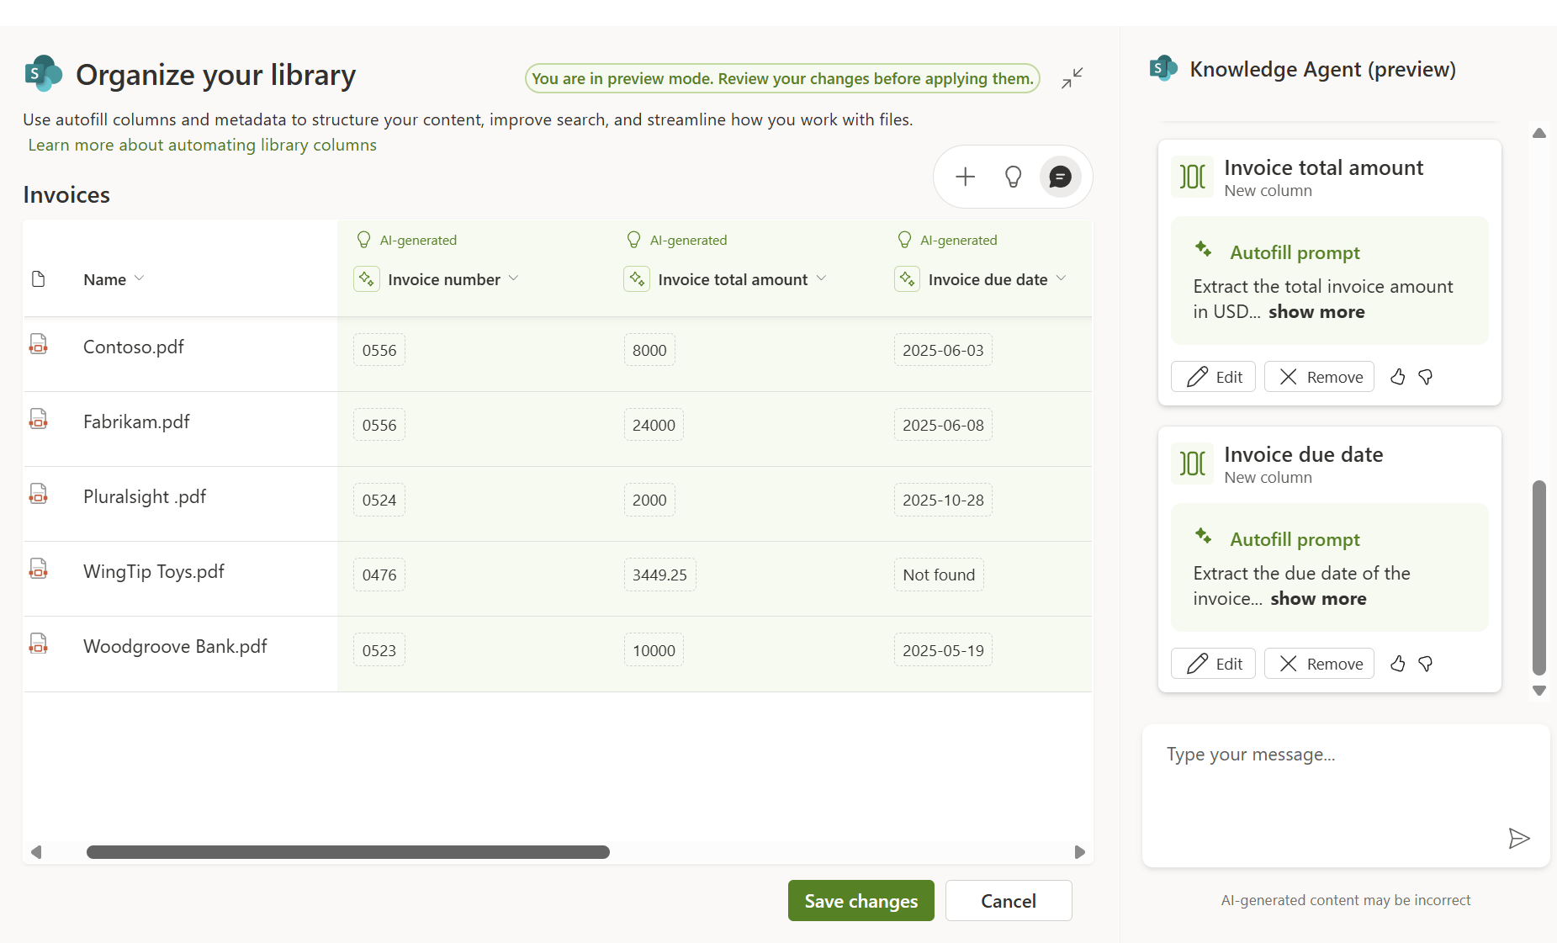Viewport: 1557px width, 943px height.
Task: Click the lightbulb suggestions icon
Action: (1013, 177)
